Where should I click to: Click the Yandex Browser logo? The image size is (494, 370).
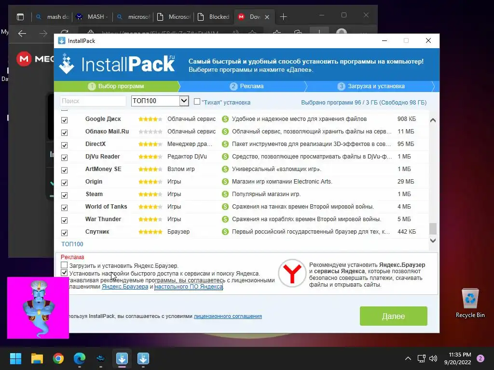pos(292,273)
